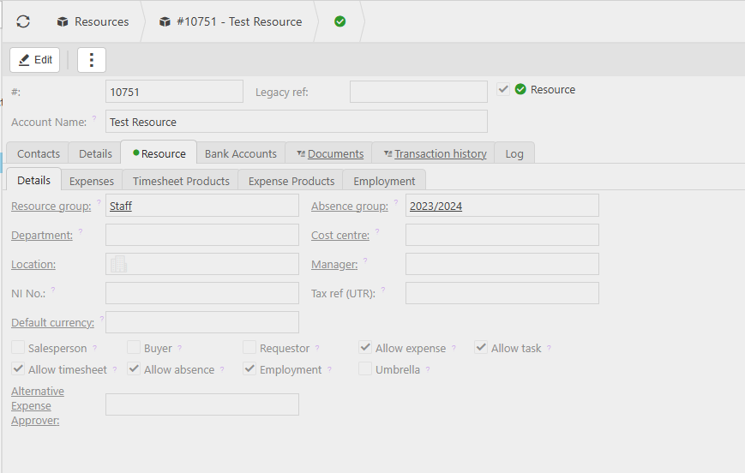
Task: Click the green tick icon beside Resource label
Action: pyautogui.click(x=520, y=89)
